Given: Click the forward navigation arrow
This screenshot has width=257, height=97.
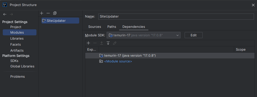Looking at the screenshot, I should pos(11,14).
